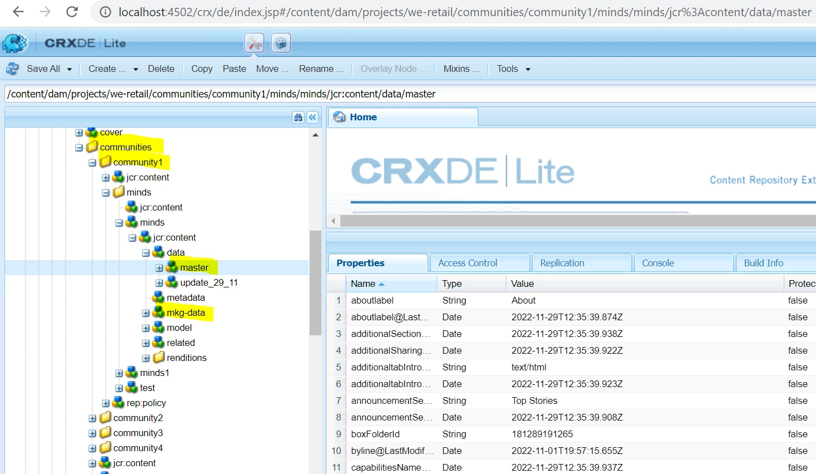This screenshot has width=816, height=474.
Task: Click the data node icon
Action: pos(159,252)
